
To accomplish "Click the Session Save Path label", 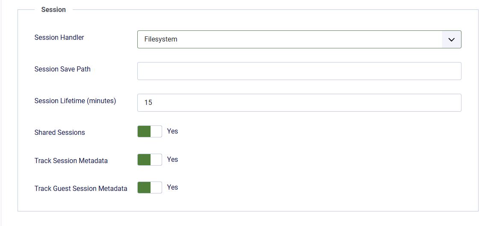I will [x=62, y=69].
